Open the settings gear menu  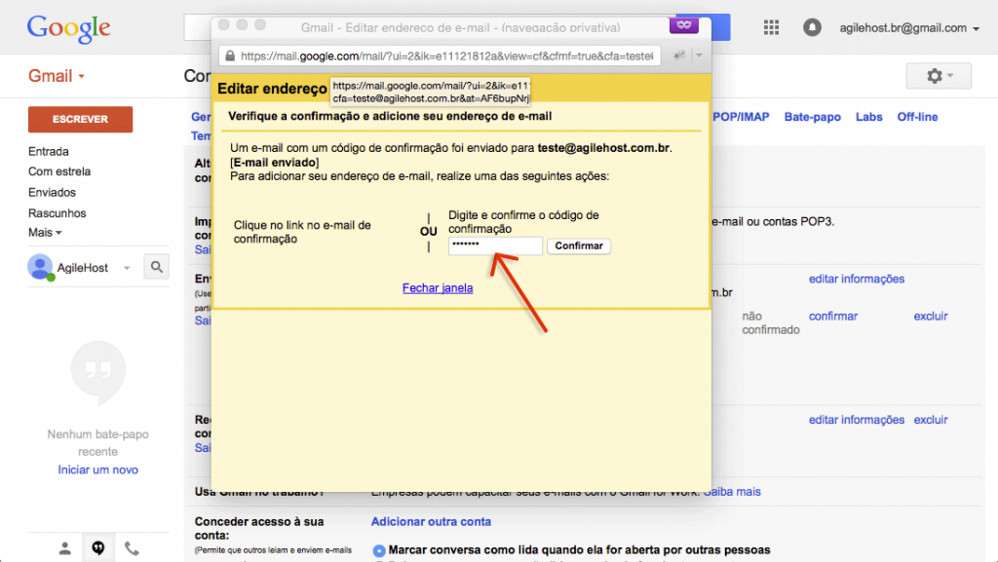coord(939,76)
